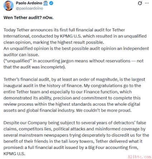Image resolution: width=152 pixels, height=159 pixels.
Task: Open the three-dot more options menu
Action: pos(147,3)
